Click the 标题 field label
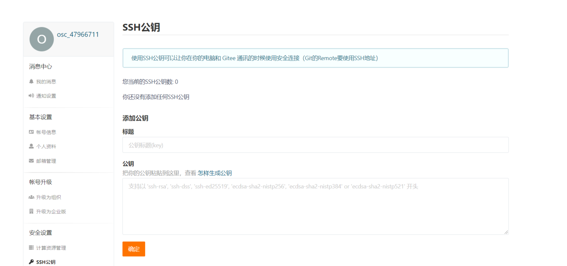The image size is (567, 266). tap(128, 132)
